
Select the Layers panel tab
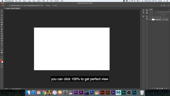(x=151, y=10)
